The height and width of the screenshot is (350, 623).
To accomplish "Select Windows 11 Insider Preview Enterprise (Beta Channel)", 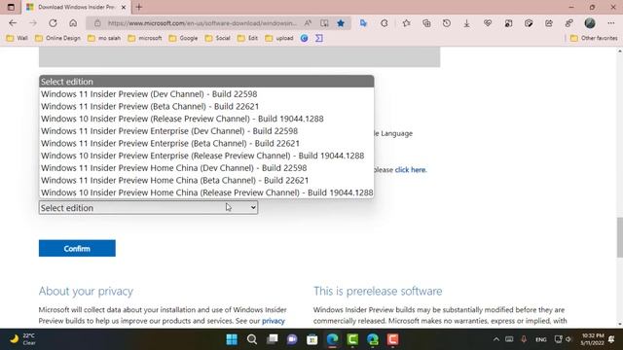I will pos(206,143).
